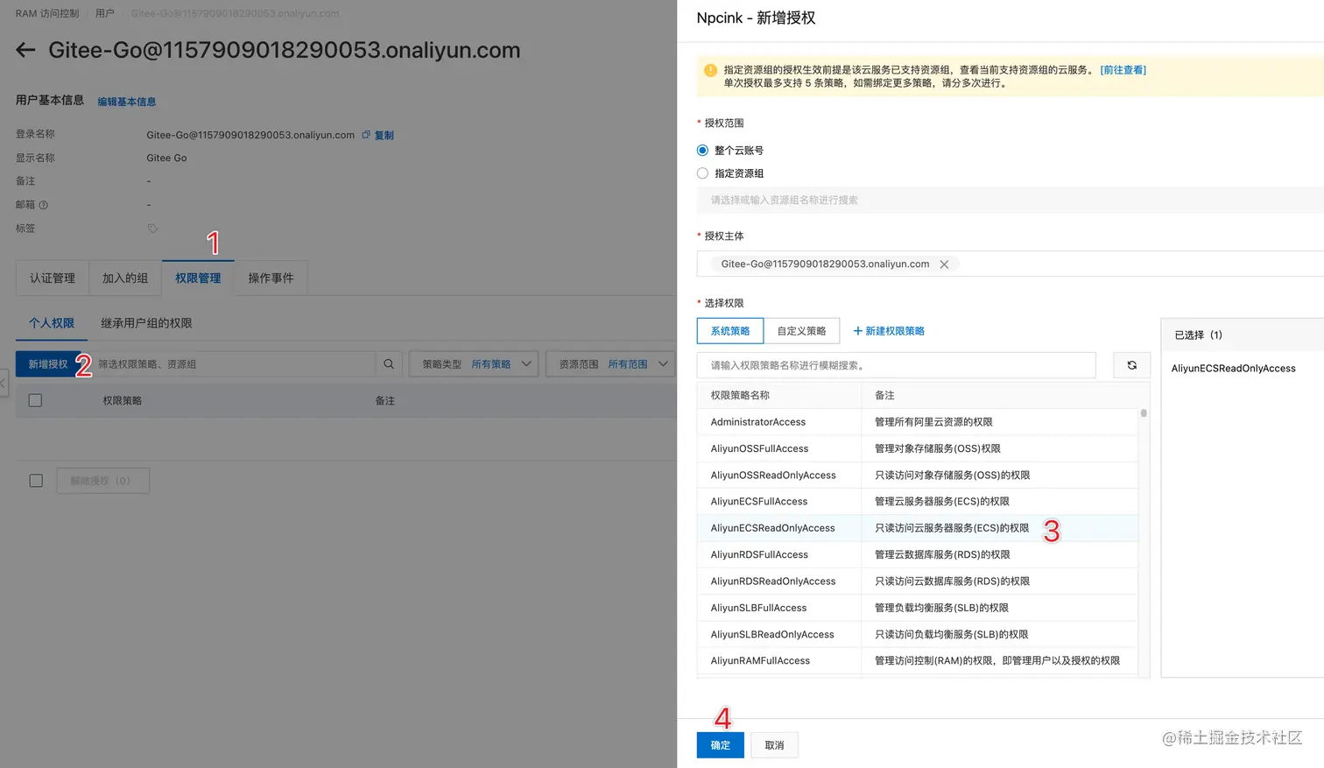
Task: Click the authorization principal input field
Action: coord(1011,264)
